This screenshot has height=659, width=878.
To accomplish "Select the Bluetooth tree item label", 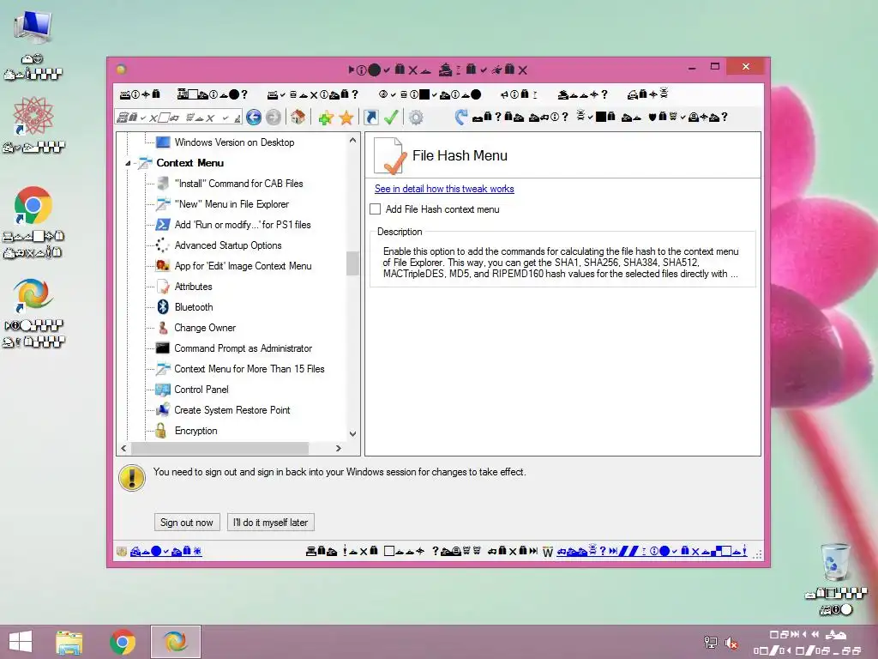I will 194,307.
